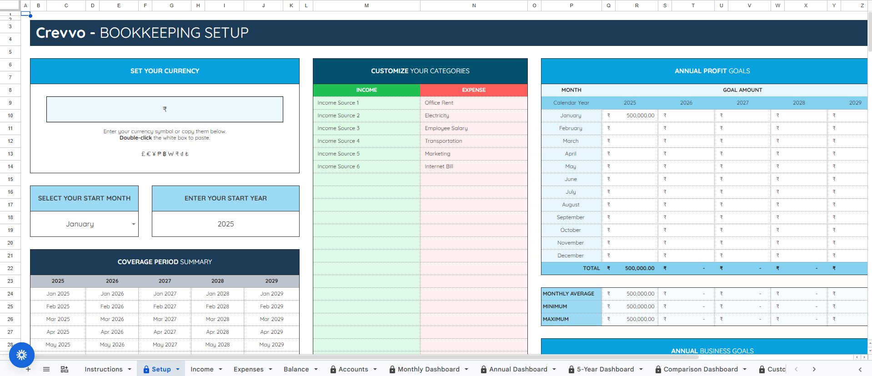Click the 'Apr 2029' coverage cell
Viewport: 872px width, 376px height.
[x=271, y=332]
